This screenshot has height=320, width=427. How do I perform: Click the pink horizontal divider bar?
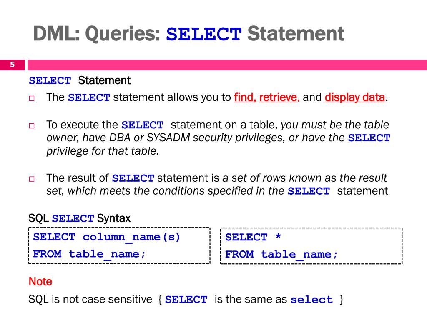coord(227,65)
